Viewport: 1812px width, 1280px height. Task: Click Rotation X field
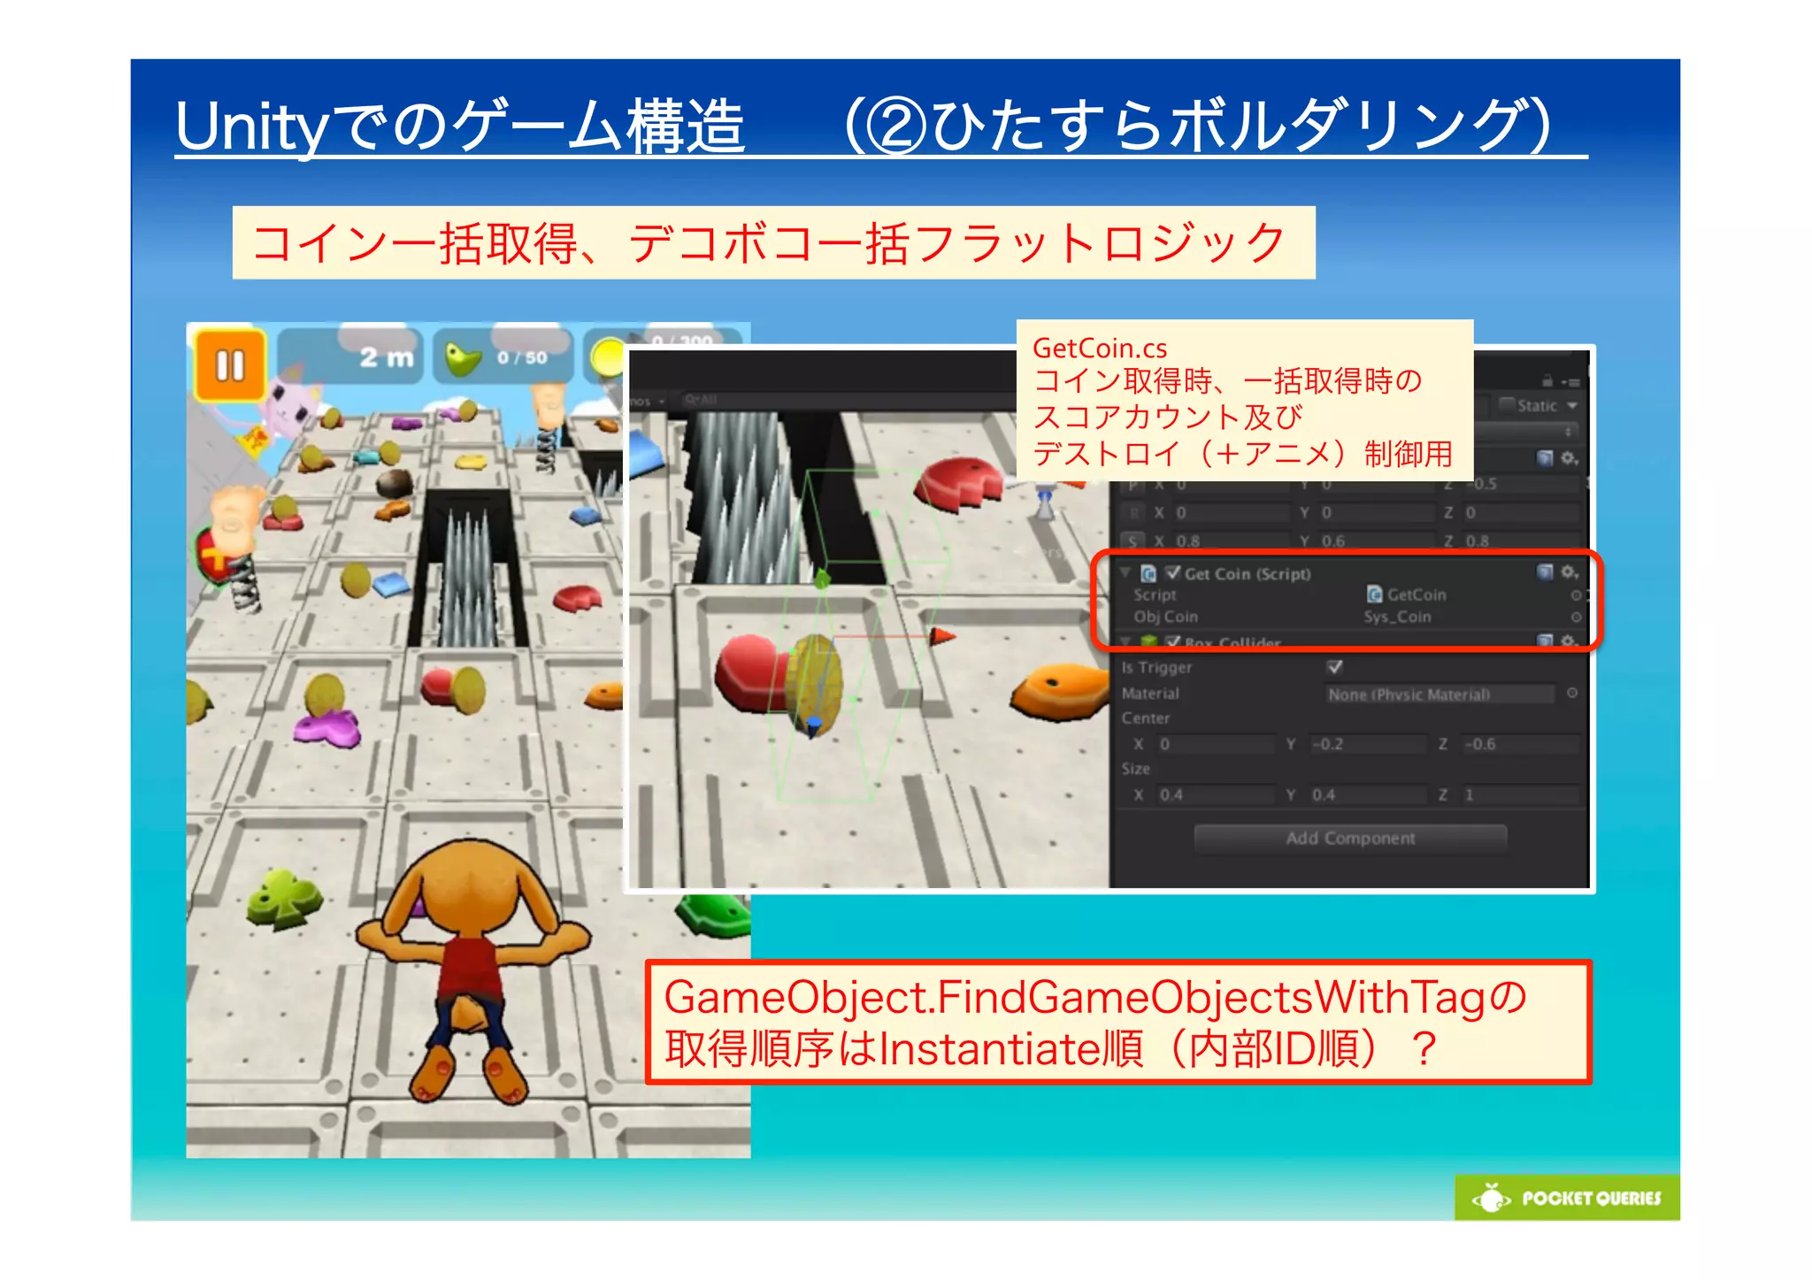pyautogui.click(x=1231, y=513)
